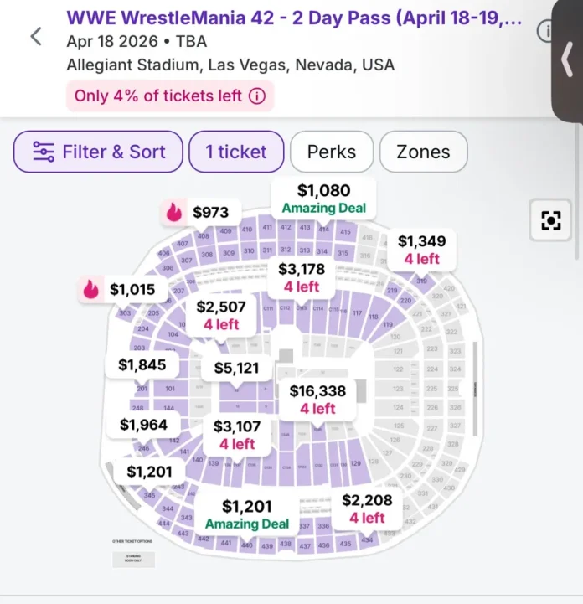Open the Filter & Sort options
This screenshot has width=583, height=604.
[98, 152]
